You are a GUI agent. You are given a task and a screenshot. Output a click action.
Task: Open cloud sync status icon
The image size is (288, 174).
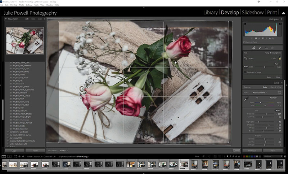point(283,13)
